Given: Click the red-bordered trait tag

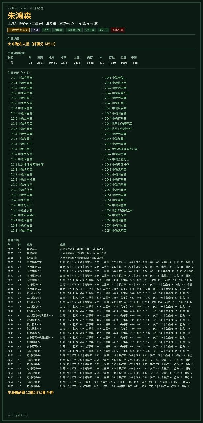Looking at the screenshot, I should [x=118, y=30].
